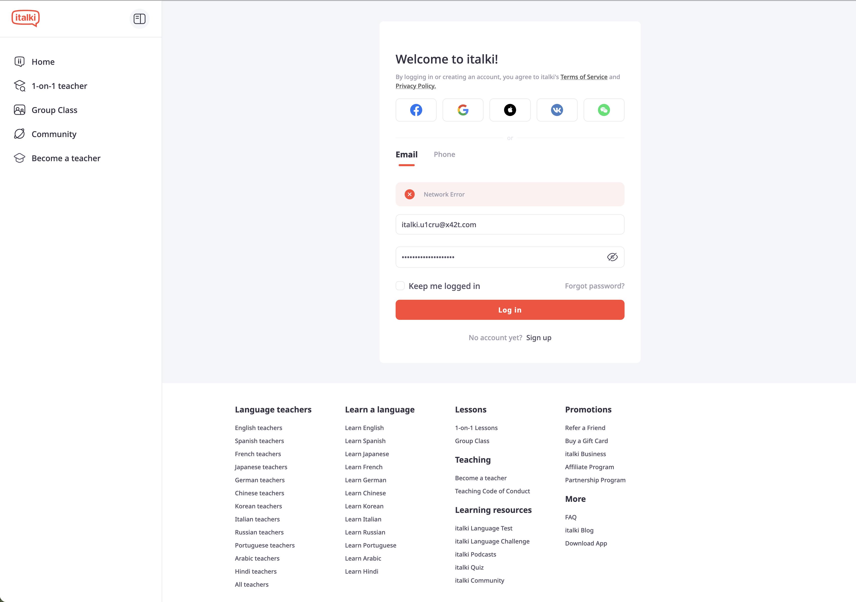Select the WeChat login icon

(x=604, y=110)
